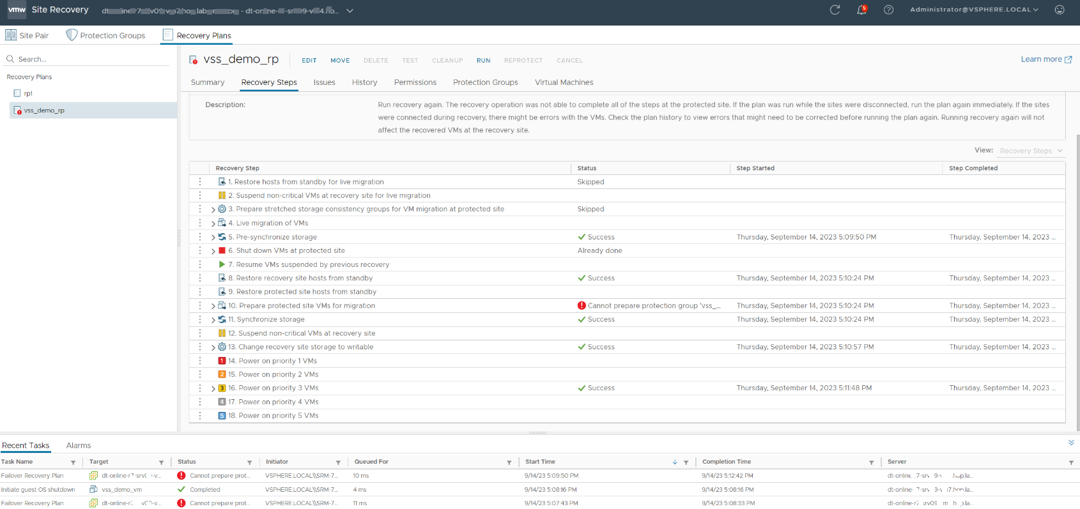
Task: Expand step 5 Pre-synchronize storage
Action: click(x=213, y=238)
